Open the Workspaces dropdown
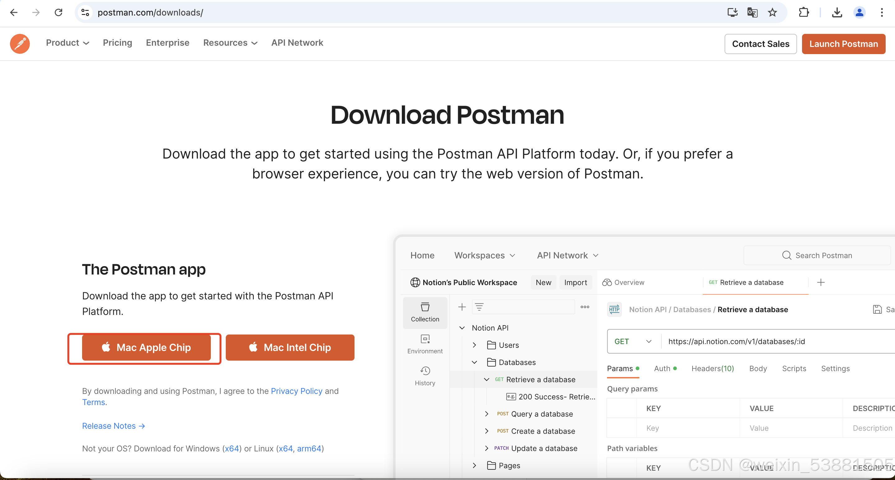Viewport: 895px width, 480px height. tap(485, 255)
